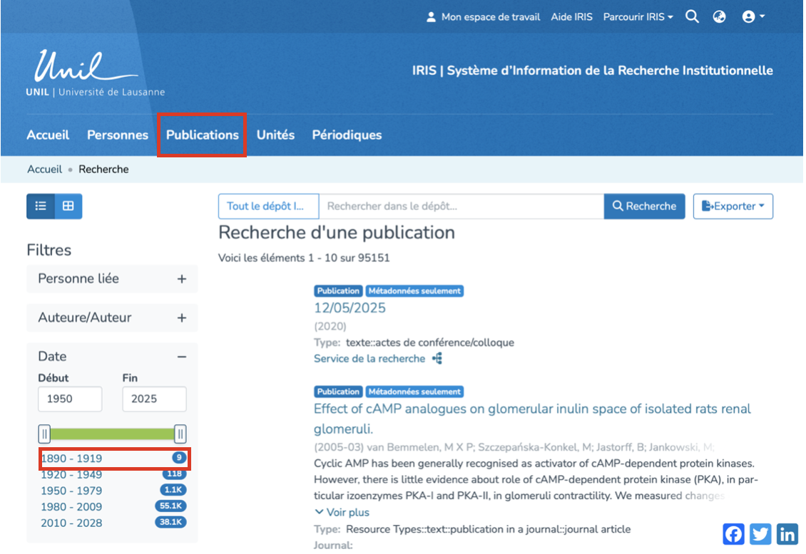Open the Exporter dropdown
The image size is (806, 554).
click(733, 207)
